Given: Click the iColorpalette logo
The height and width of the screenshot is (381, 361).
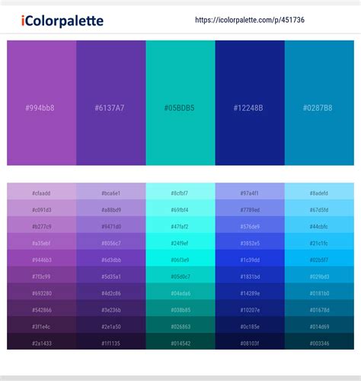Looking at the screenshot, I should 62,21.
